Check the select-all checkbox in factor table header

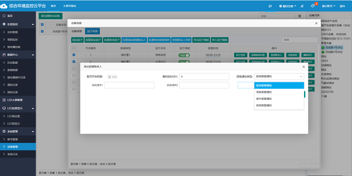point(74,48)
